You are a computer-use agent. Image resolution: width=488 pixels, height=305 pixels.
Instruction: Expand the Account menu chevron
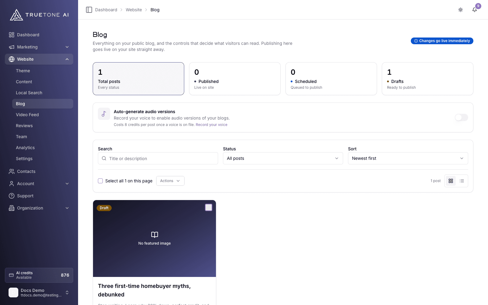pyautogui.click(x=67, y=184)
